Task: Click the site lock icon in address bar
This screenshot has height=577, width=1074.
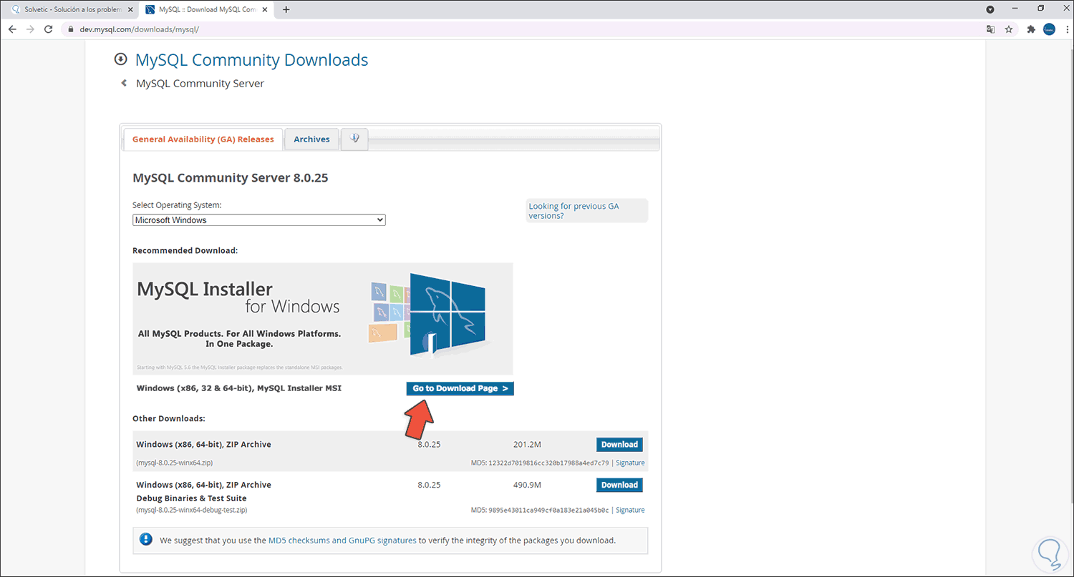Action: 70,29
